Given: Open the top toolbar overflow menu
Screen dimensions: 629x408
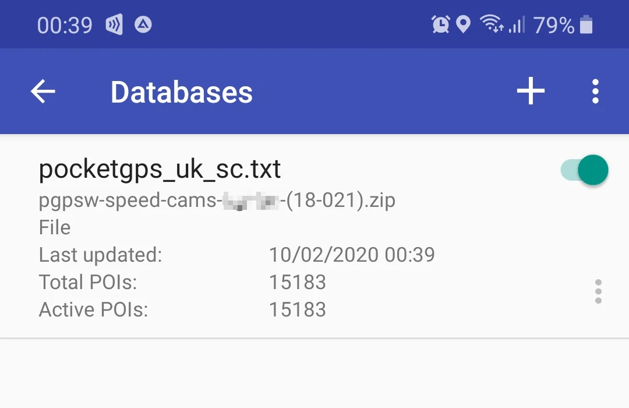Looking at the screenshot, I should pos(595,92).
